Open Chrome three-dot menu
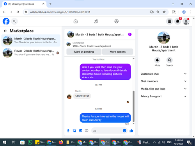The width and height of the screenshot is (195, 146). pyautogui.click(x=191, y=12)
